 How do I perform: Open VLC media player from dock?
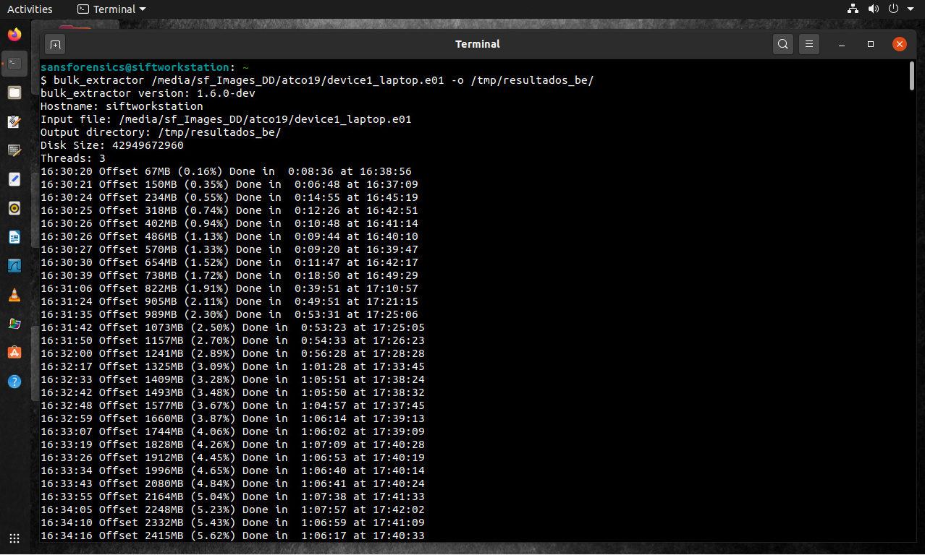tap(14, 295)
